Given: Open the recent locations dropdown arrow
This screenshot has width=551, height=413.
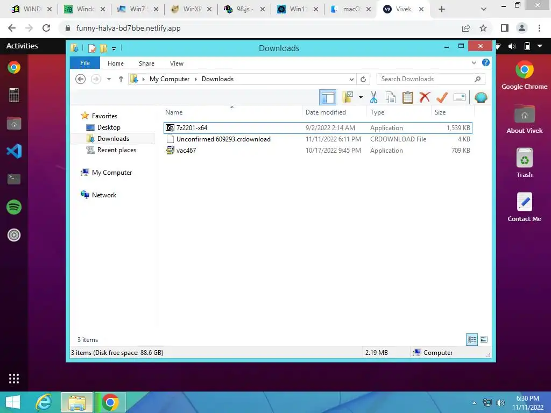Looking at the screenshot, I should (x=109, y=79).
